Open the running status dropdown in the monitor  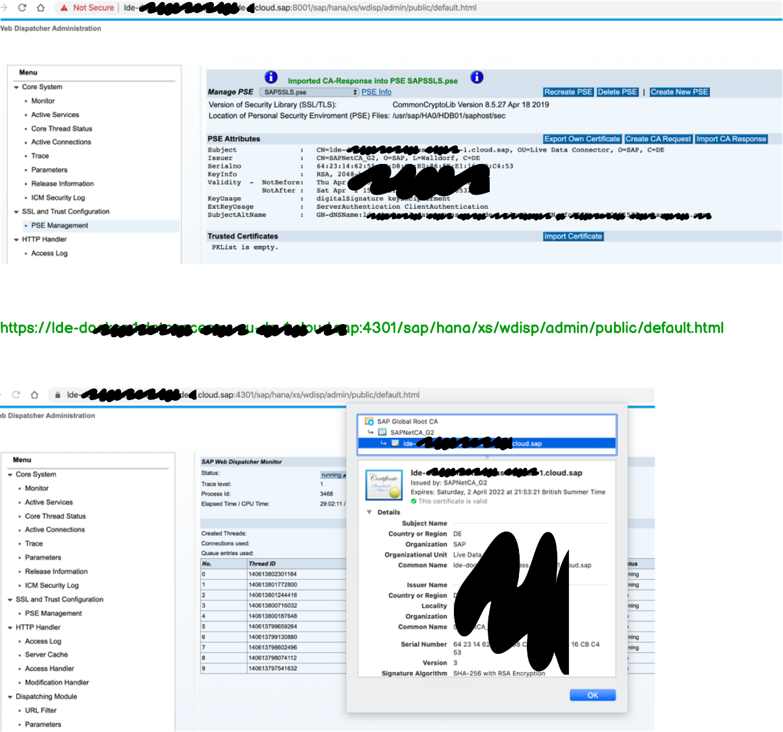click(333, 475)
